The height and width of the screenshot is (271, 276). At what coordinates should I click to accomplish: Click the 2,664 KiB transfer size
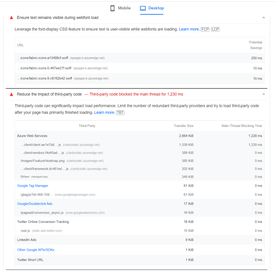[186, 136]
